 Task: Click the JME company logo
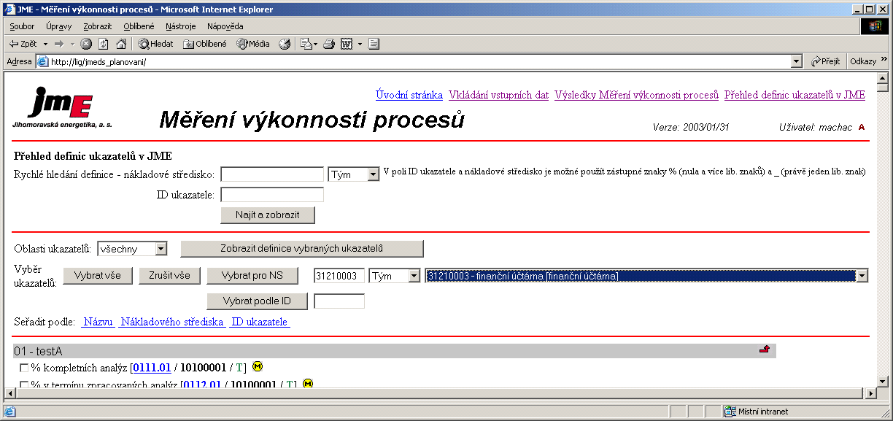point(62,107)
